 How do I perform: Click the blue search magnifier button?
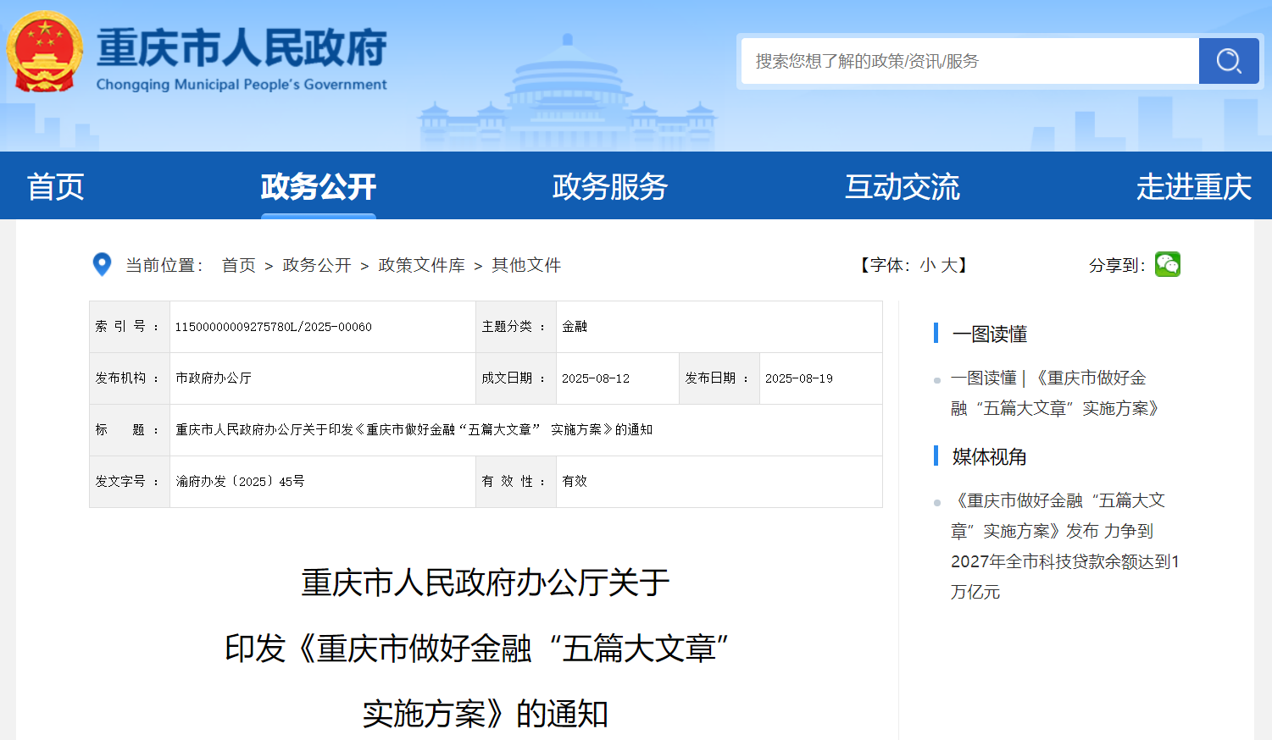click(1228, 61)
